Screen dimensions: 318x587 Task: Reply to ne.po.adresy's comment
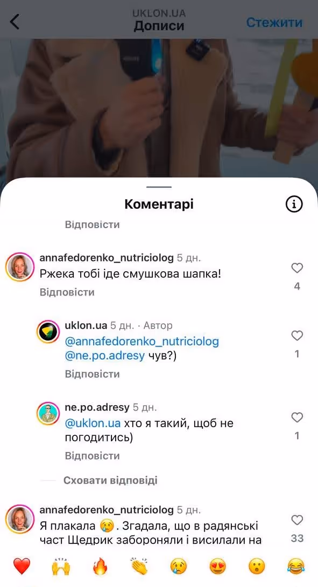click(x=92, y=456)
